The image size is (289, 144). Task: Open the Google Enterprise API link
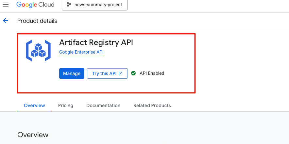(x=81, y=52)
